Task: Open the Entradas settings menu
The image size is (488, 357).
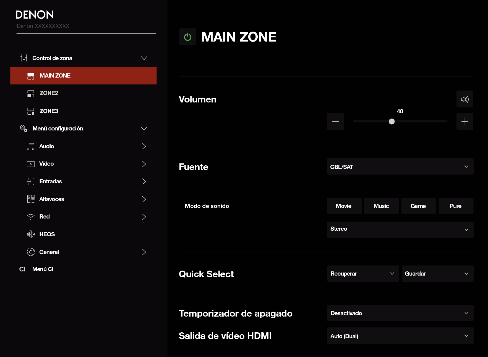Action: point(83,181)
